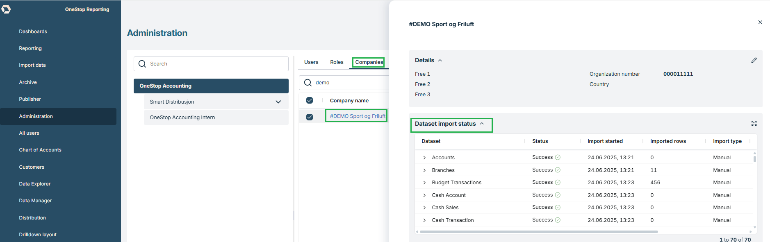Select Administration in the sidebar

58,116
